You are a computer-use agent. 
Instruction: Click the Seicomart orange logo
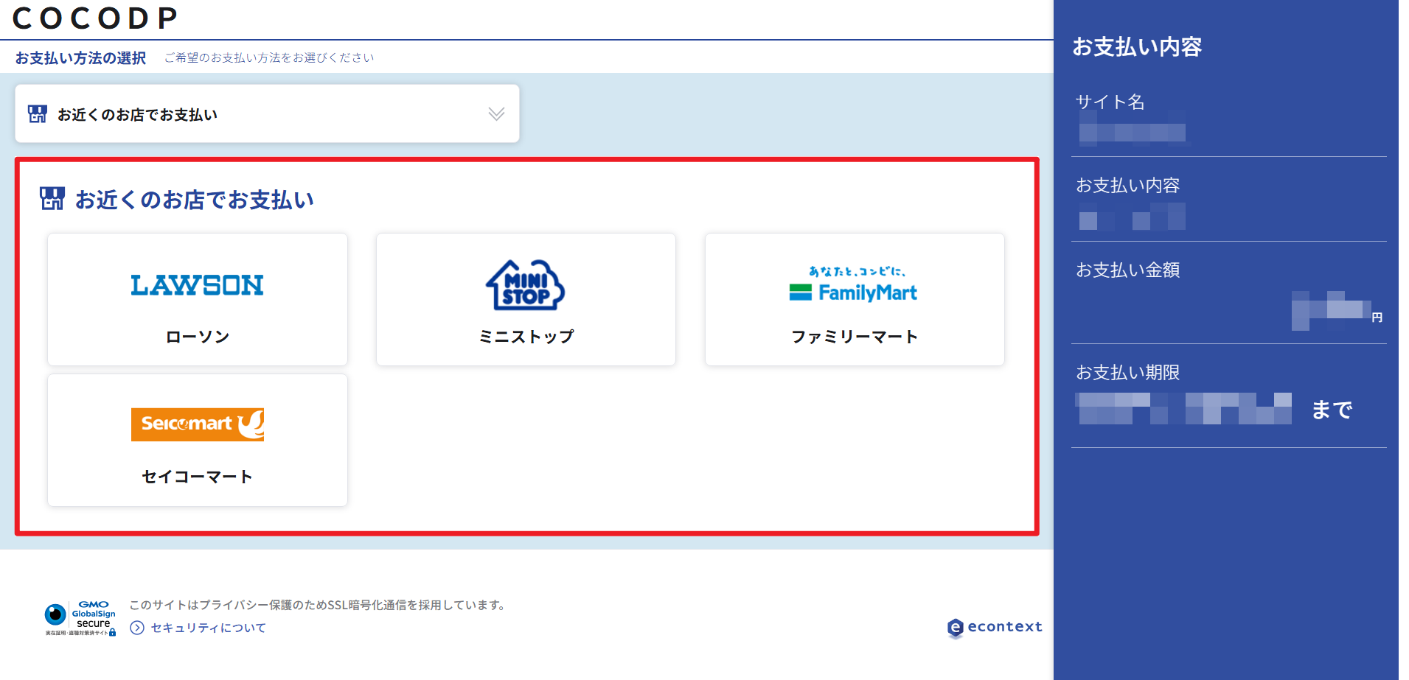(x=198, y=424)
